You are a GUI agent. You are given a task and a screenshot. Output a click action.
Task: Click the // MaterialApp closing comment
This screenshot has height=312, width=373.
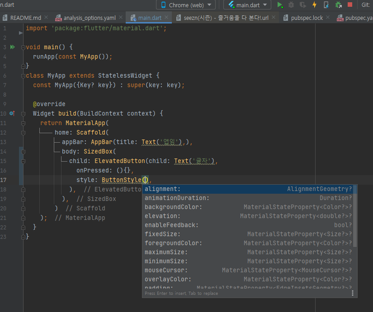coord(80,218)
